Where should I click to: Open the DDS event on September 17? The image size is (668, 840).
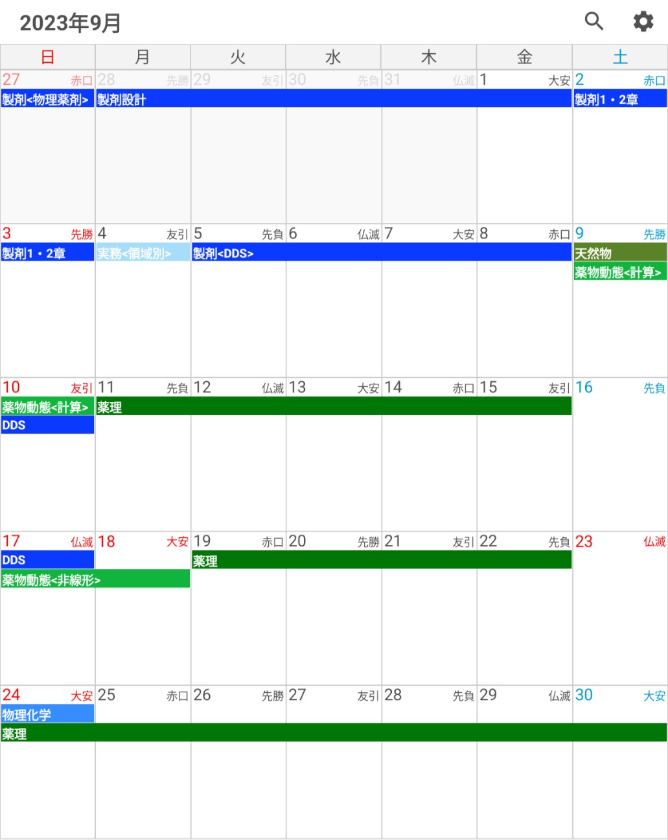tap(47, 560)
